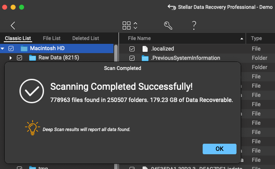The width and height of the screenshot is (275, 169).
Task: Minimize window with the yellow button
Action: click(x=13, y=7)
